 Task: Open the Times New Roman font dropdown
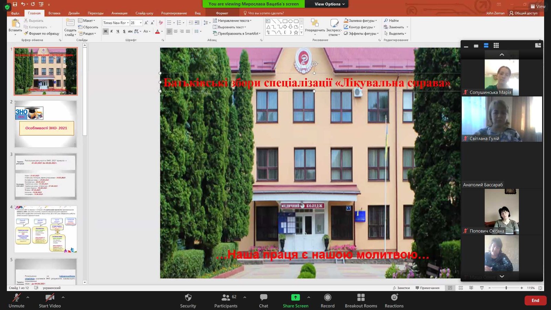pyautogui.click(x=128, y=23)
